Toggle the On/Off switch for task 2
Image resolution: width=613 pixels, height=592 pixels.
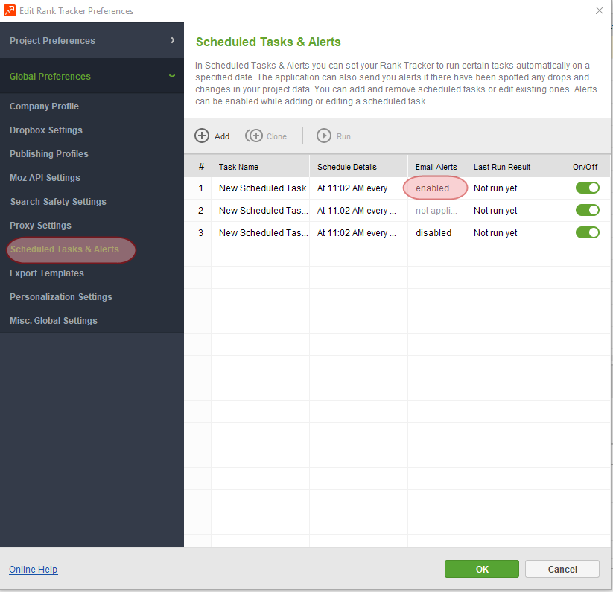pos(587,210)
